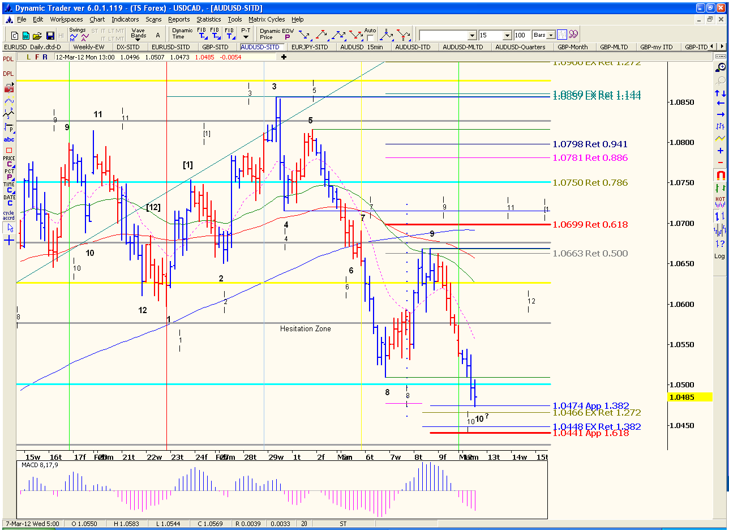The image size is (729, 530).
Task: Select the arrow pointer tool
Action: pos(9,228)
